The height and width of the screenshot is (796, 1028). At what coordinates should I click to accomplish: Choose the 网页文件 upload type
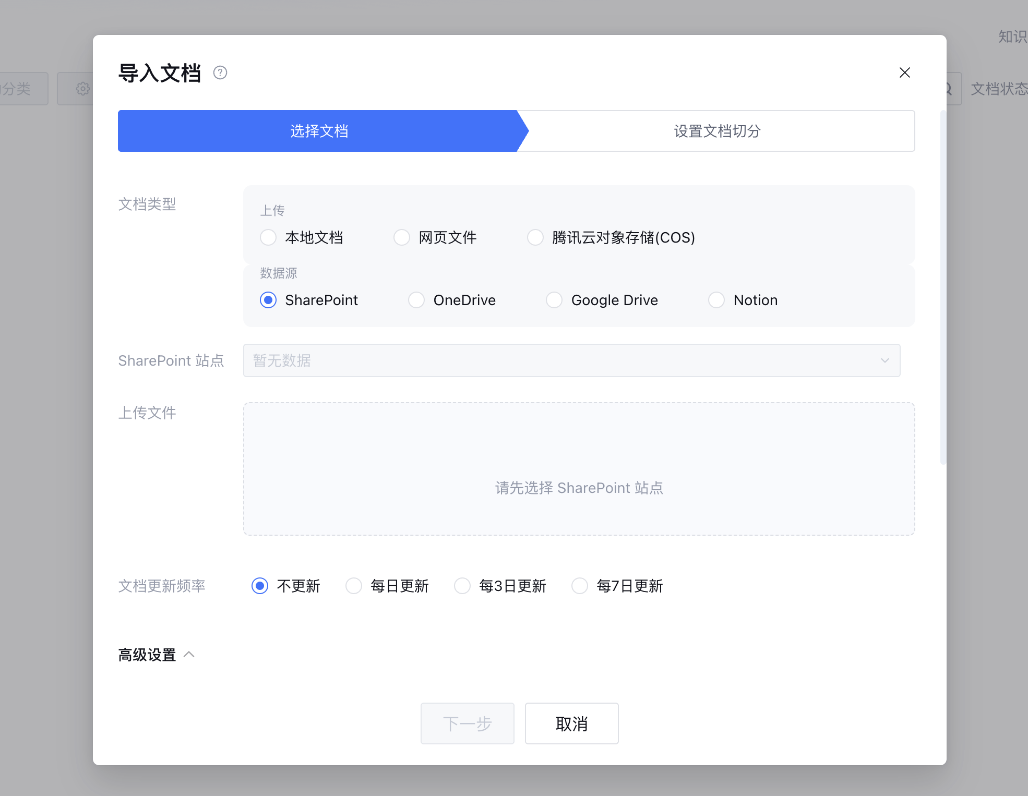pyautogui.click(x=402, y=237)
